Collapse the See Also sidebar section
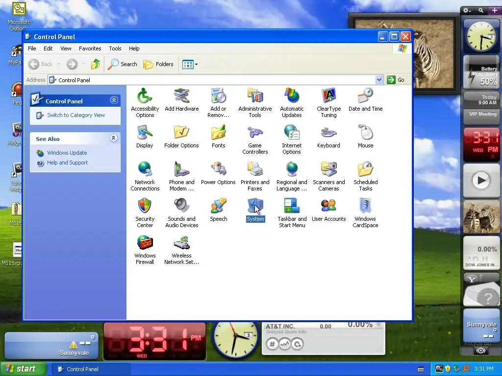 [113, 138]
